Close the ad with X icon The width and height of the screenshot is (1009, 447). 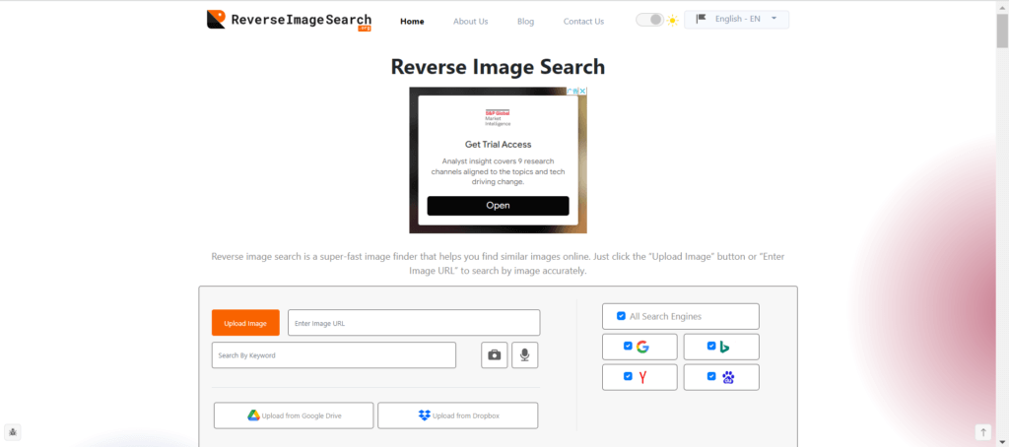582,92
